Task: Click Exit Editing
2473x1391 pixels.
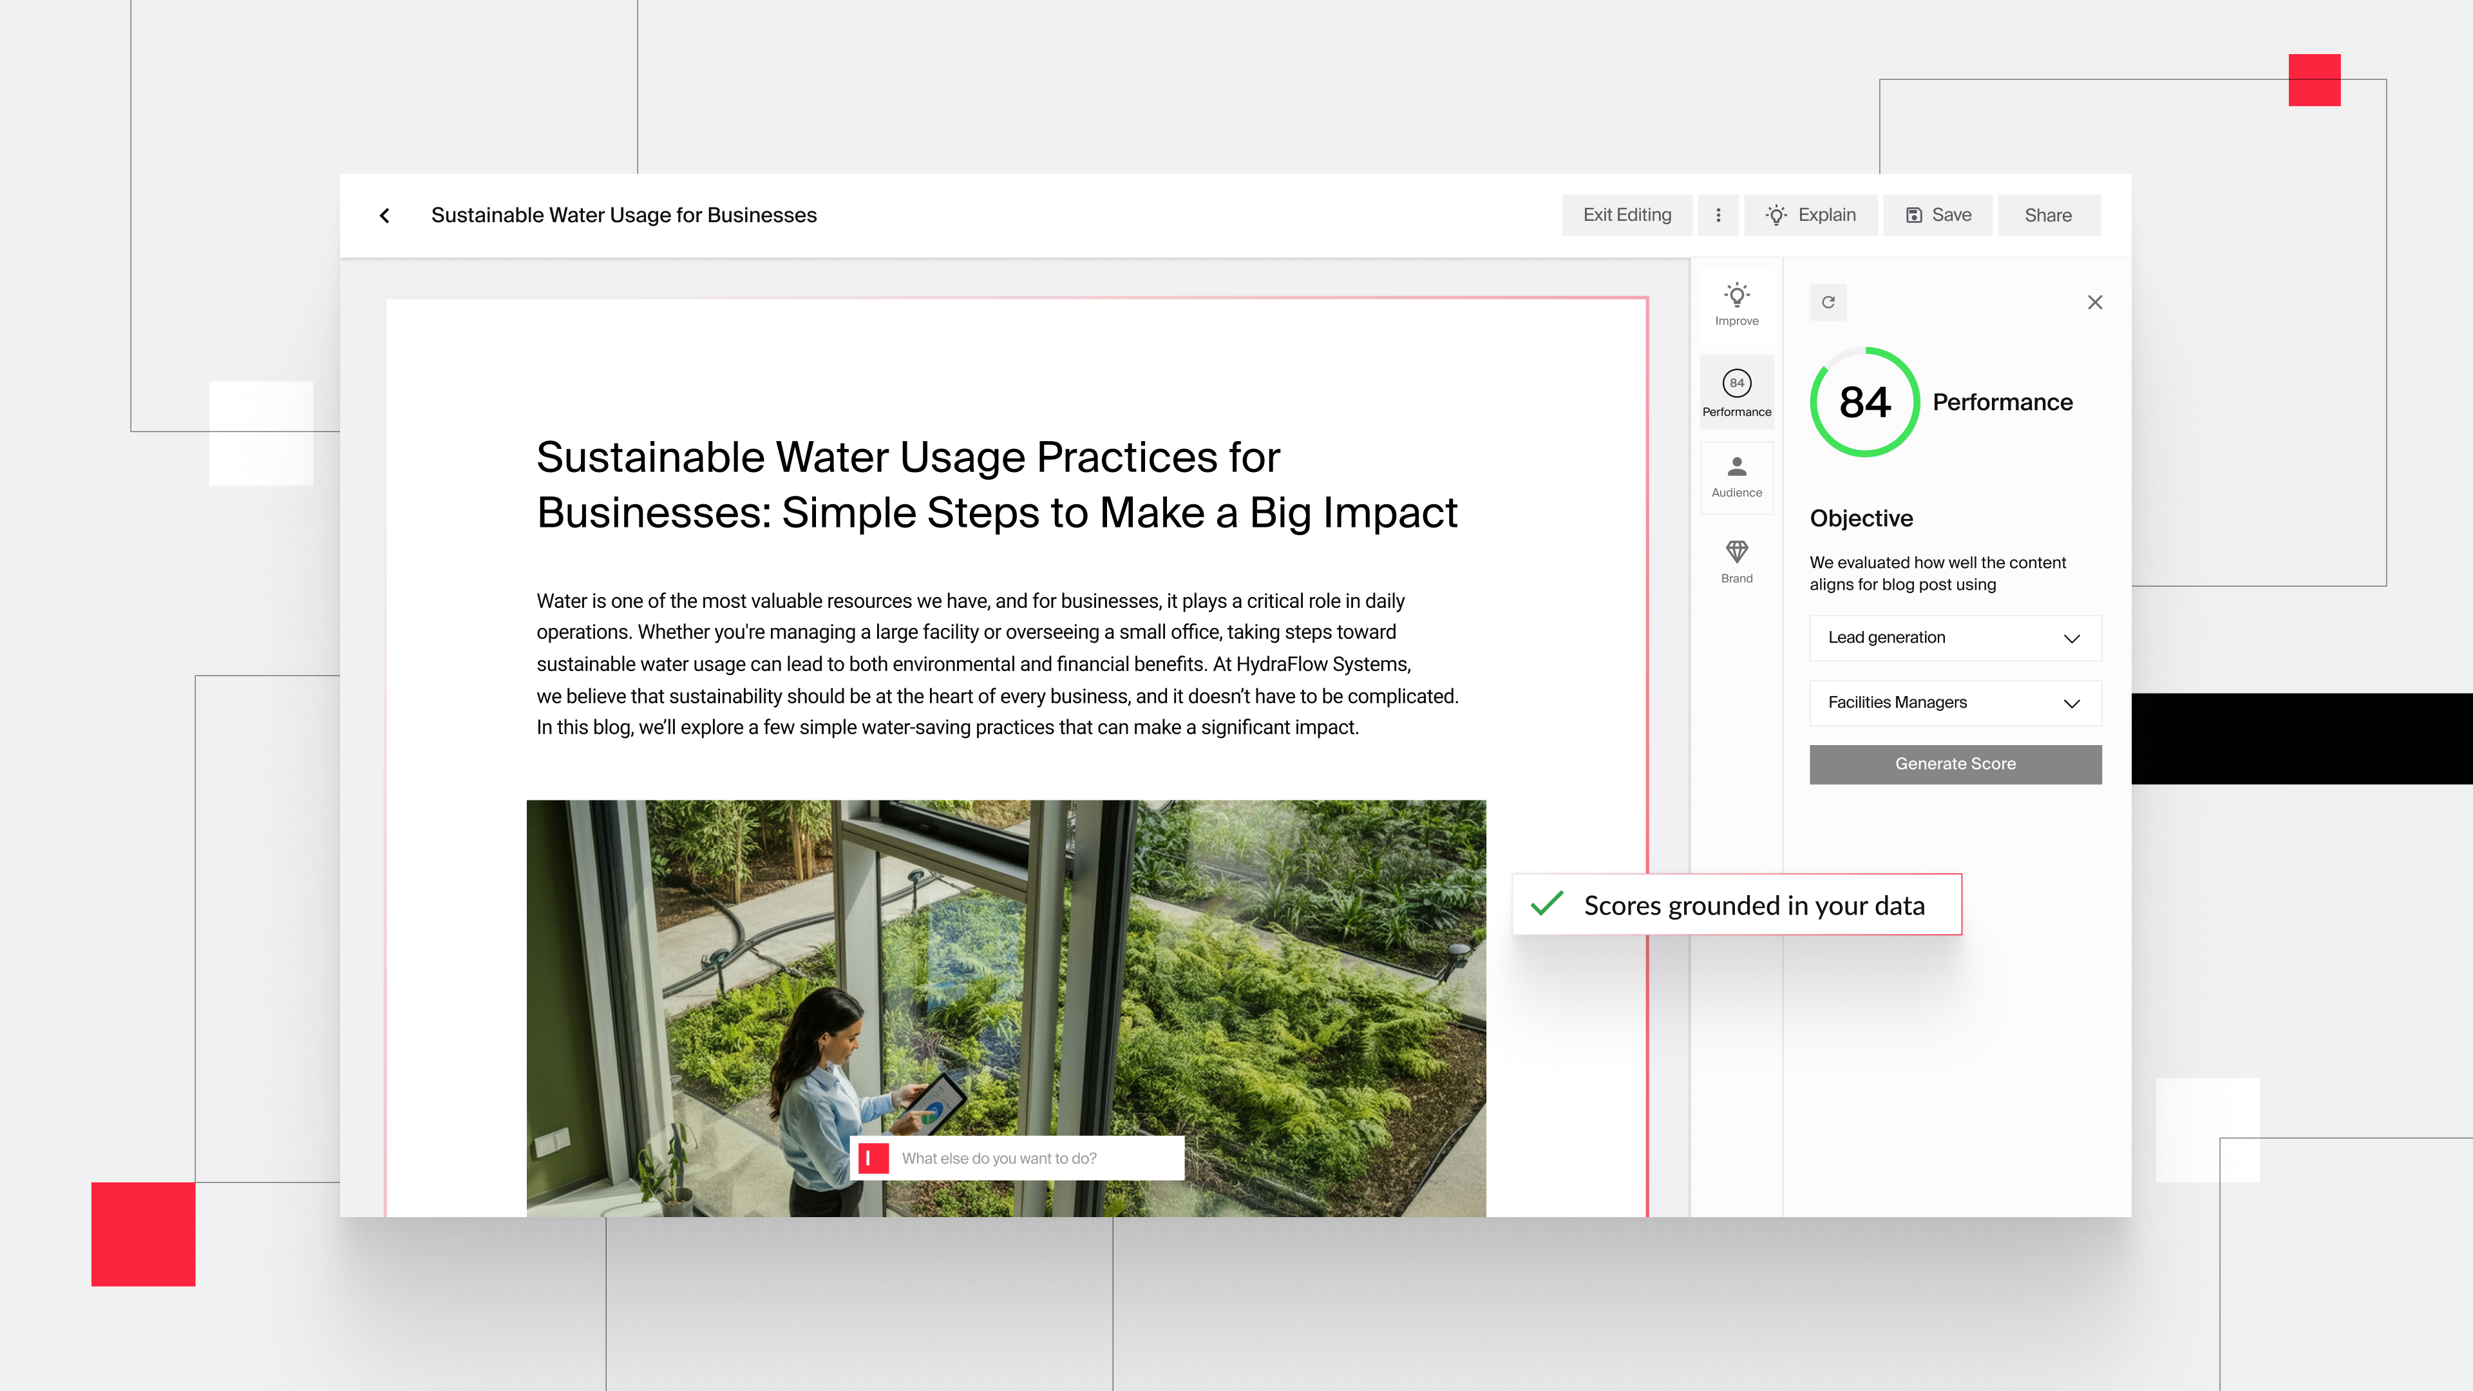Action: point(1626,215)
